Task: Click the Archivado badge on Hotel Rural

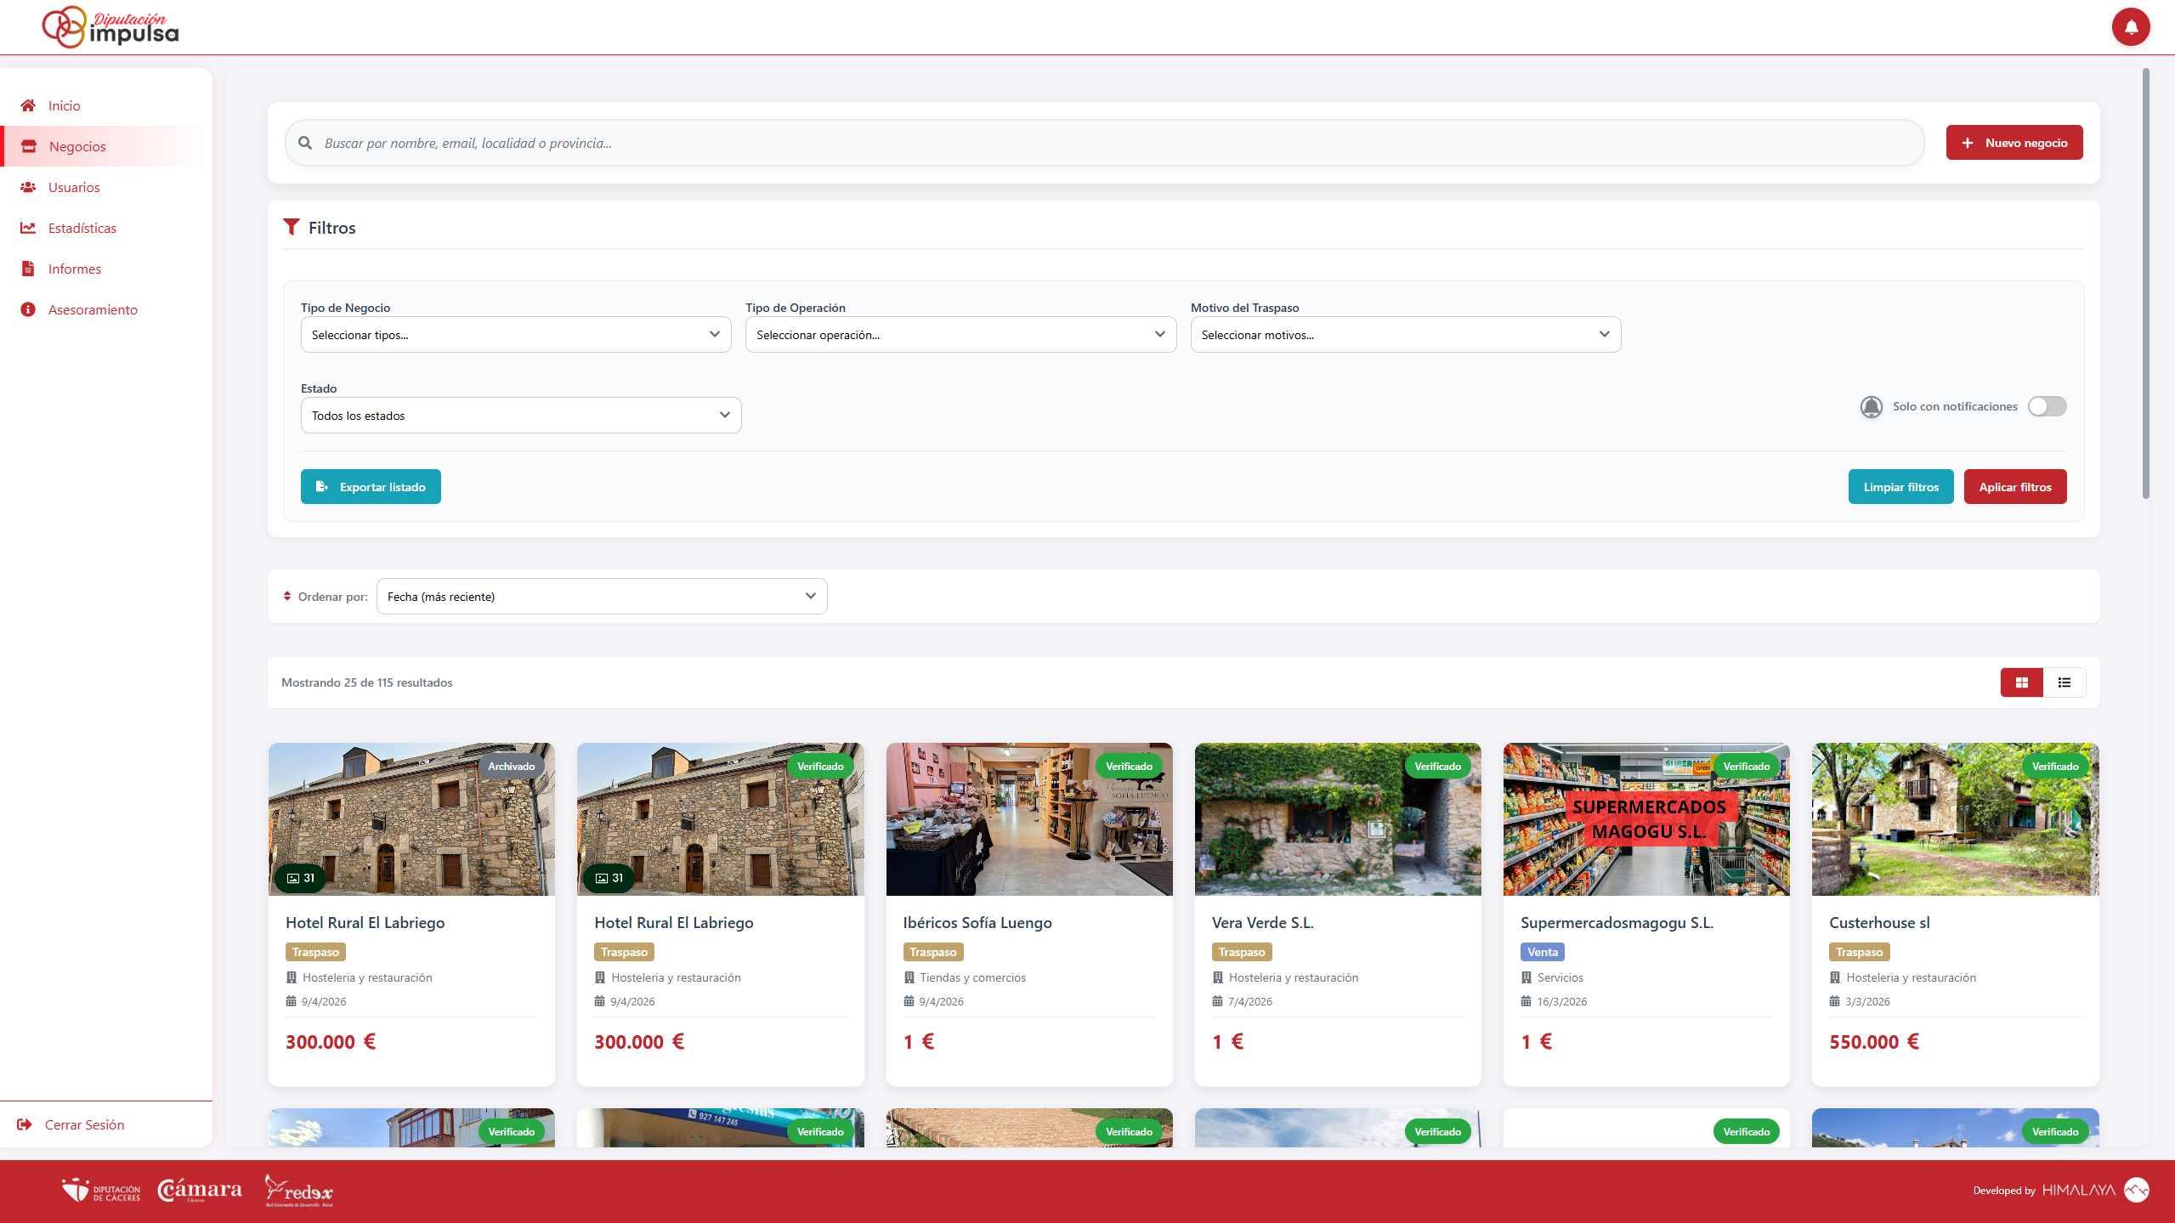Action: pos(512,767)
